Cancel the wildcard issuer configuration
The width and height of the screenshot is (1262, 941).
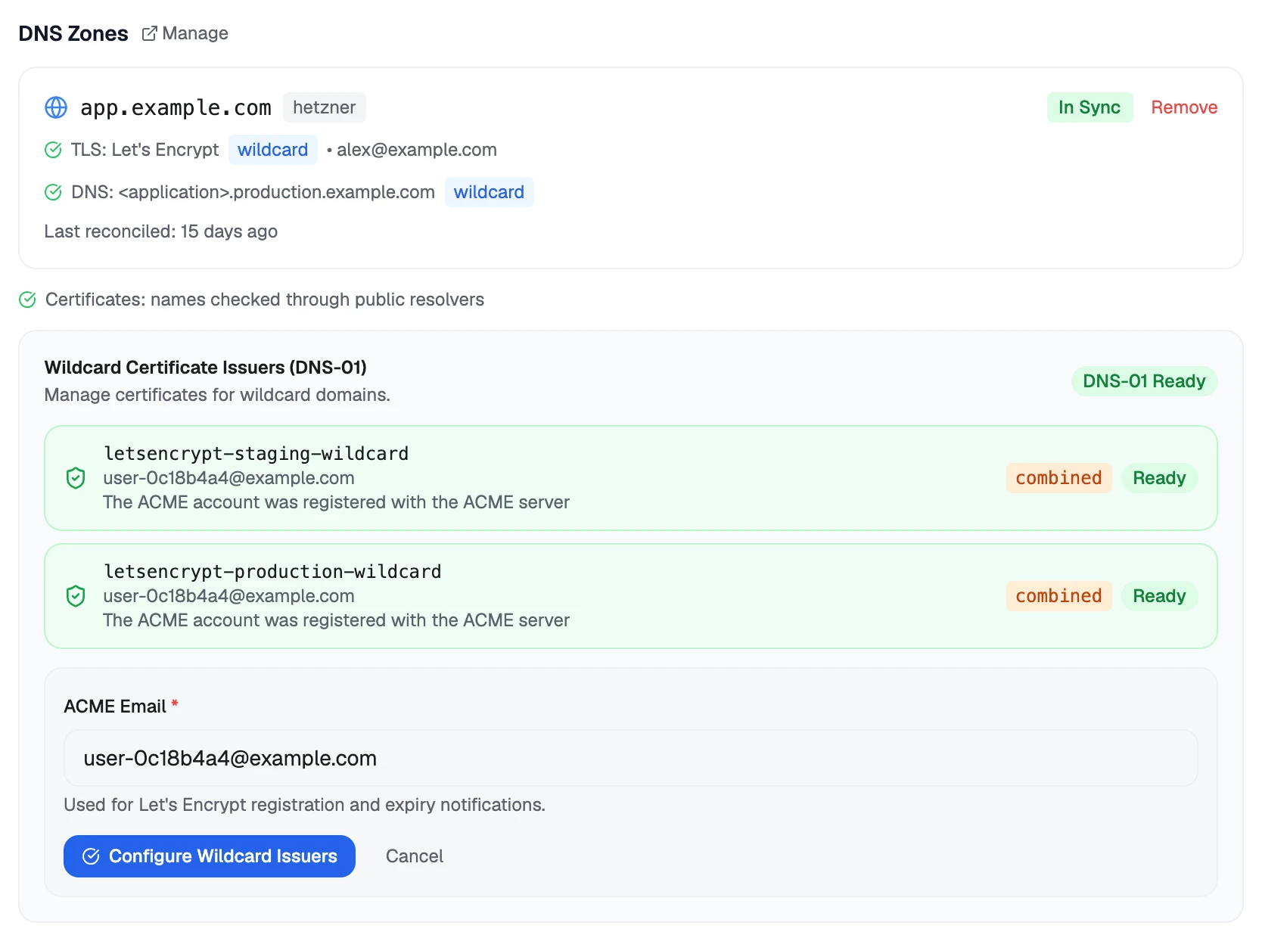click(x=415, y=856)
